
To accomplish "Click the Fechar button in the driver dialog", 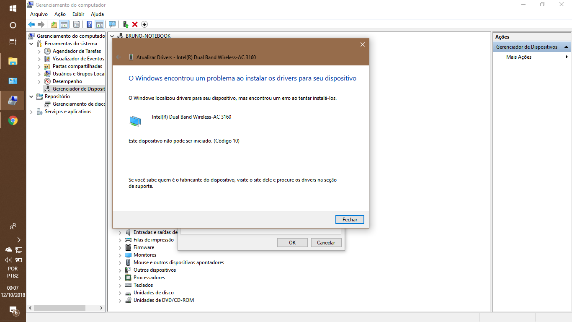I will pyautogui.click(x=350, y=219).
